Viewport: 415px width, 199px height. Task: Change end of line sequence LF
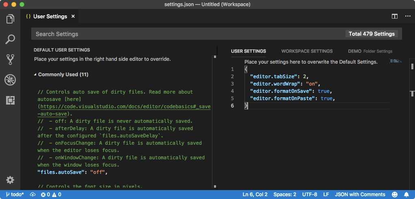point(326,195)
